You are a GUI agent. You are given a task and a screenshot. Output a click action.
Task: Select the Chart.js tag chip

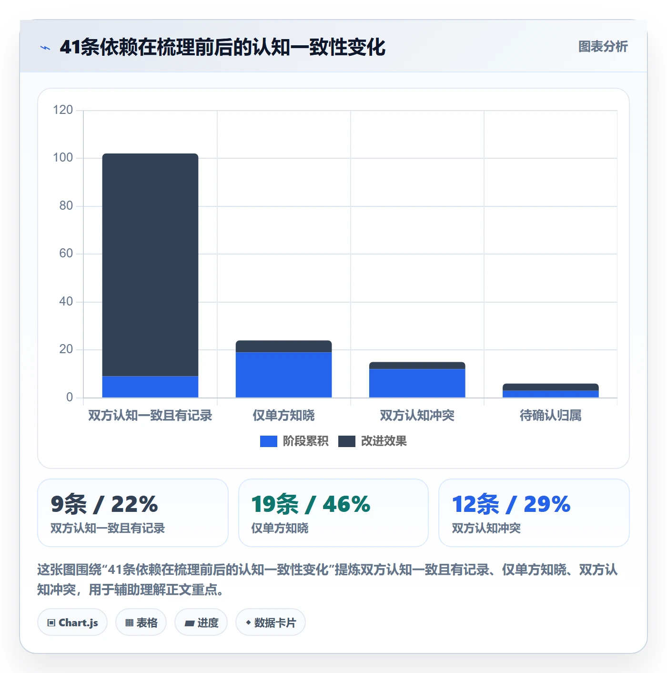72,622
